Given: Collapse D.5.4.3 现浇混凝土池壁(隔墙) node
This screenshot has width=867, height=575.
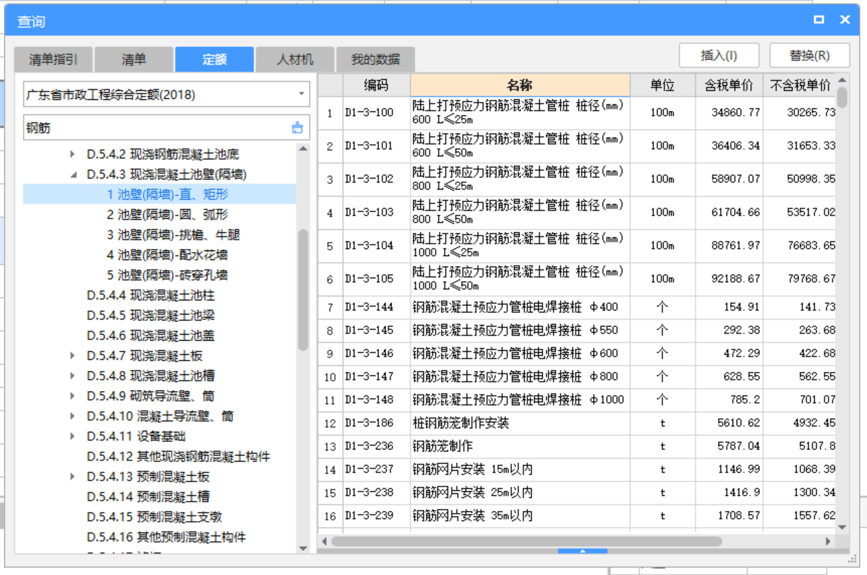Looking at the screenshot, I should 73,175.
